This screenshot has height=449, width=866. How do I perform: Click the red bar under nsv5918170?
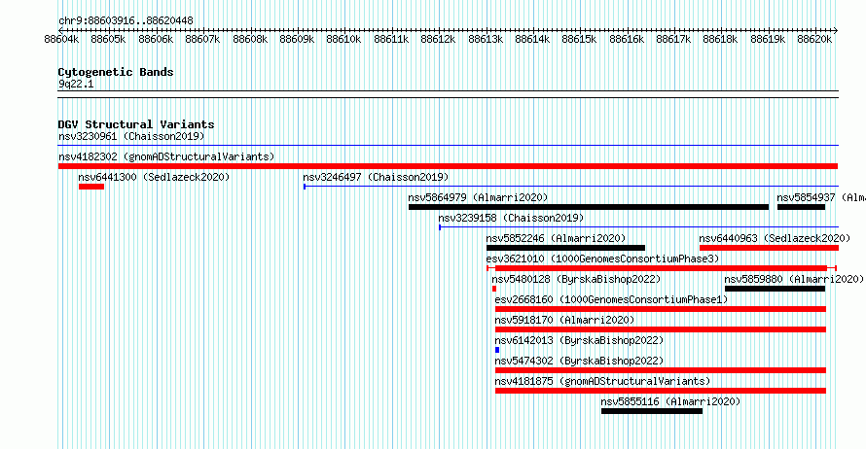(x=661, y=329)
